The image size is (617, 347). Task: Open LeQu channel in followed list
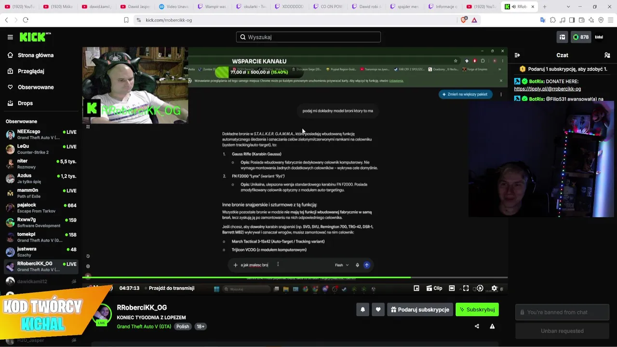click(41, 149)
